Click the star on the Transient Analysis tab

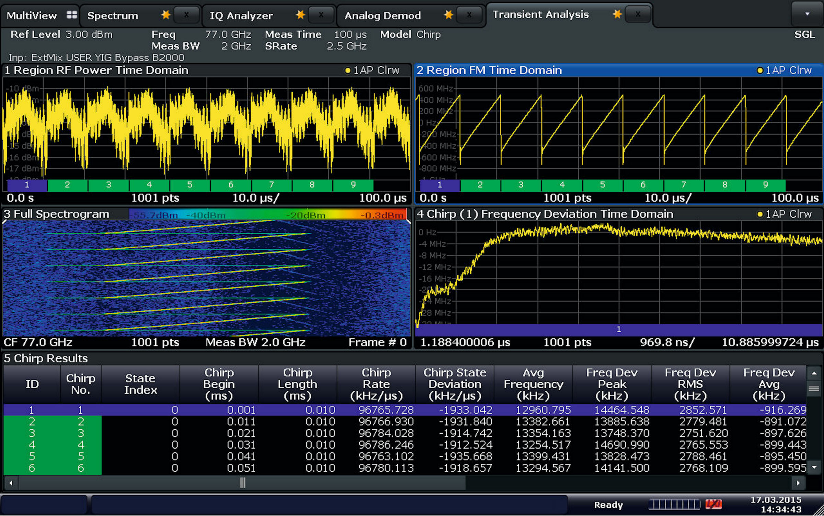[x=617, y=14]
